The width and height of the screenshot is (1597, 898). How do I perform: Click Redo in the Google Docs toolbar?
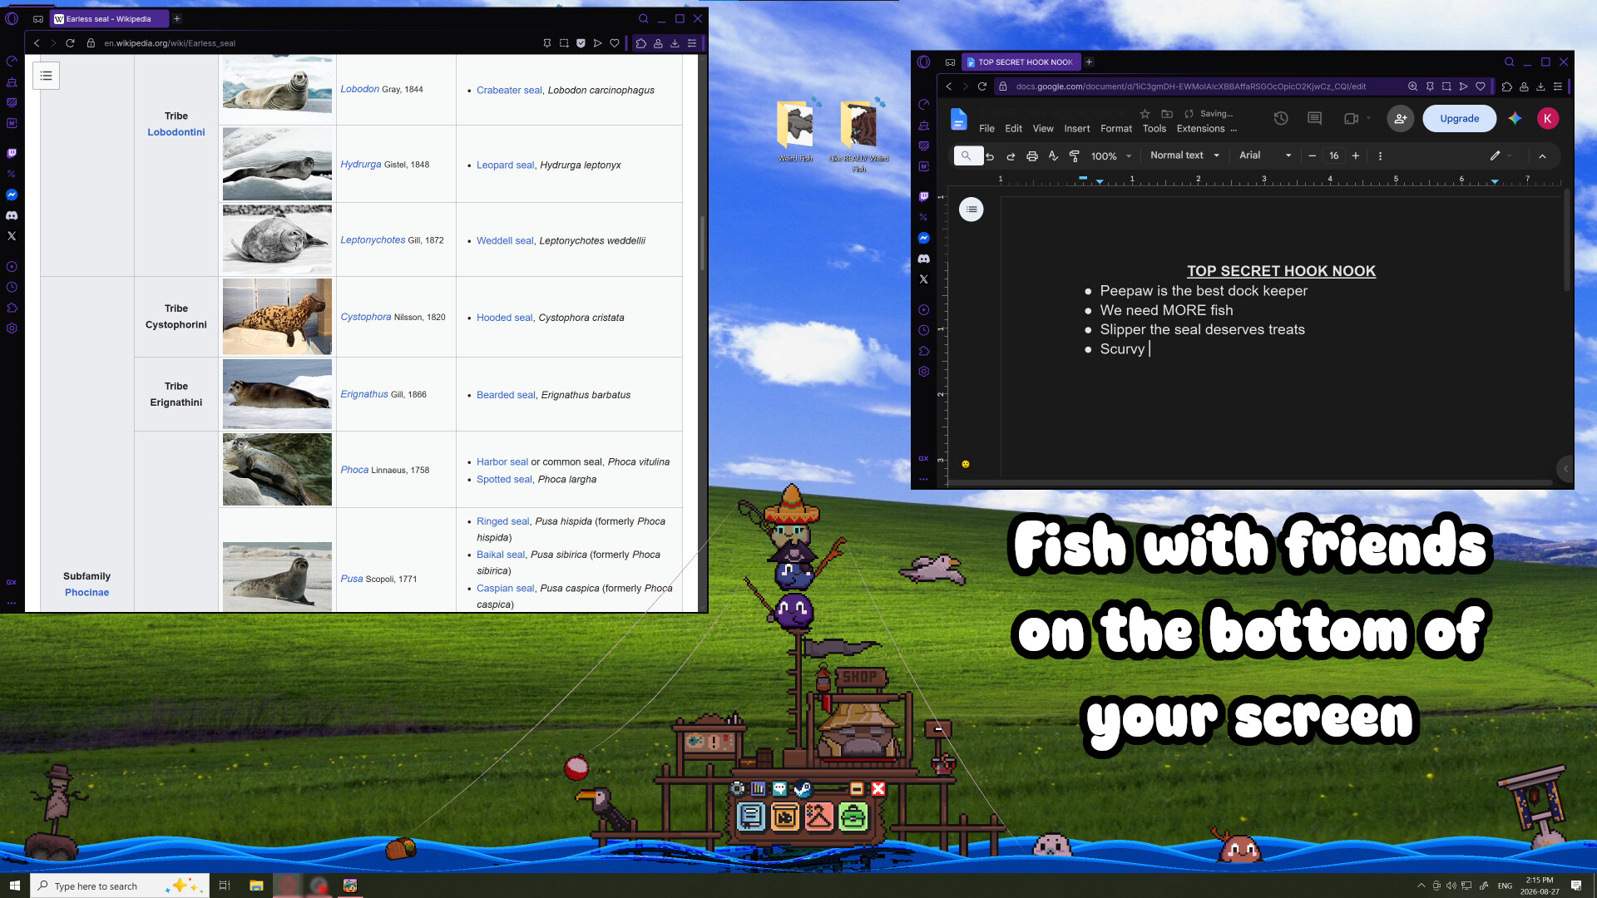coord(1011,156)
